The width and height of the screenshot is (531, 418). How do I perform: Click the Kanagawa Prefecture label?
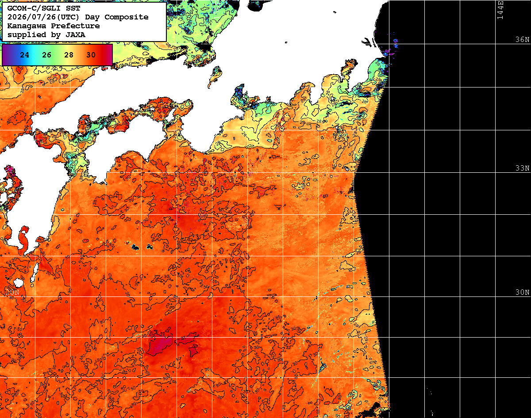[x=53, y=26]
